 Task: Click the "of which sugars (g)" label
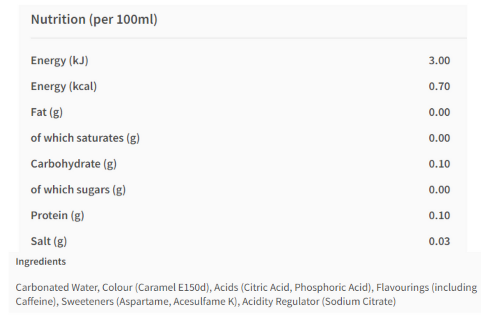point(78,190)
